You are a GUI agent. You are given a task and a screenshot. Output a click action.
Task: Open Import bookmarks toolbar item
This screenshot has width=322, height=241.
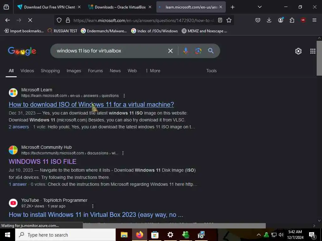click(x=24, y=31)
